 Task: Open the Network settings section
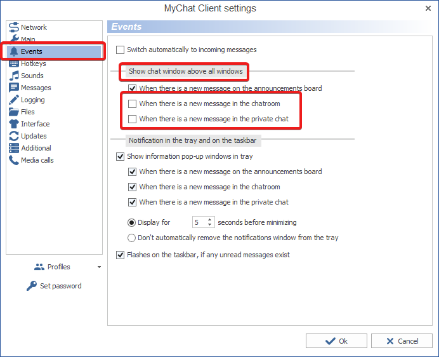tap(34, 27)
